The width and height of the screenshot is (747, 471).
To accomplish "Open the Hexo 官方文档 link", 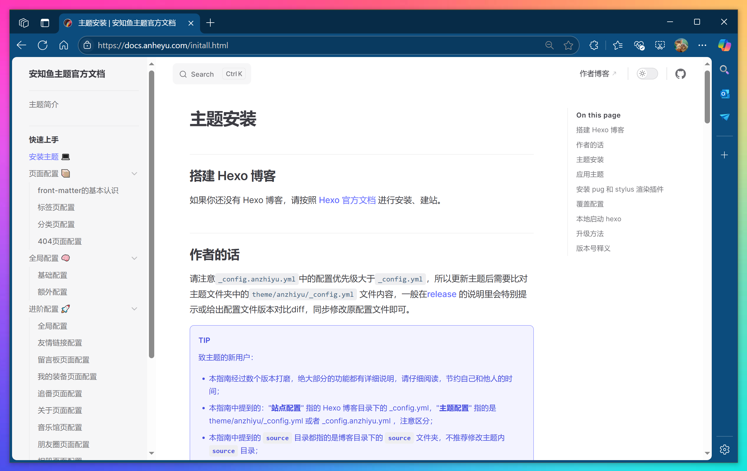I will 347,200.
